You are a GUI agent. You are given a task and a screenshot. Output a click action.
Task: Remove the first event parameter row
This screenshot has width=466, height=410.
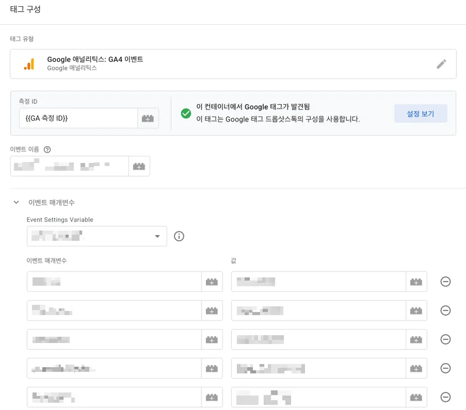[445, 281]
